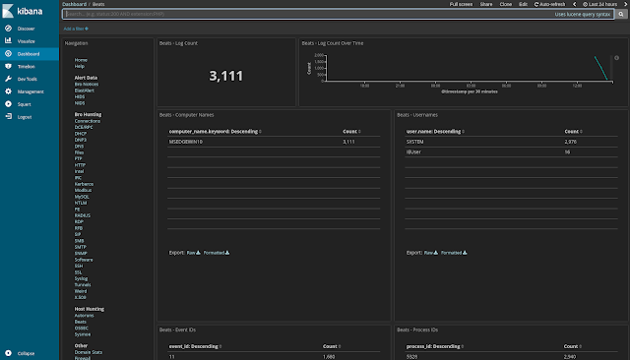Viewport: 630px width, 360px height.
Task: Open the Share menu
Action: 486,4
